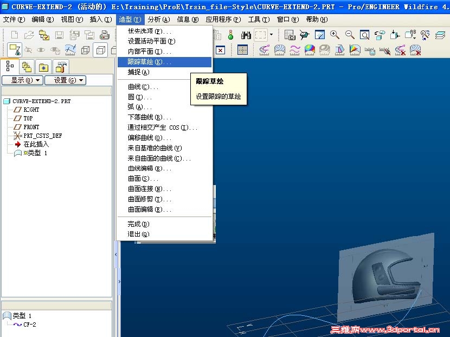
Task: Click the Refit zoom-to-window icon
Action: coord(364,35)
